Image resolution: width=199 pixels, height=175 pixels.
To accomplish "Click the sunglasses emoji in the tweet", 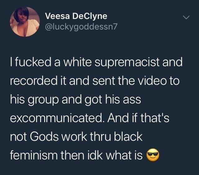I will 153,155.
